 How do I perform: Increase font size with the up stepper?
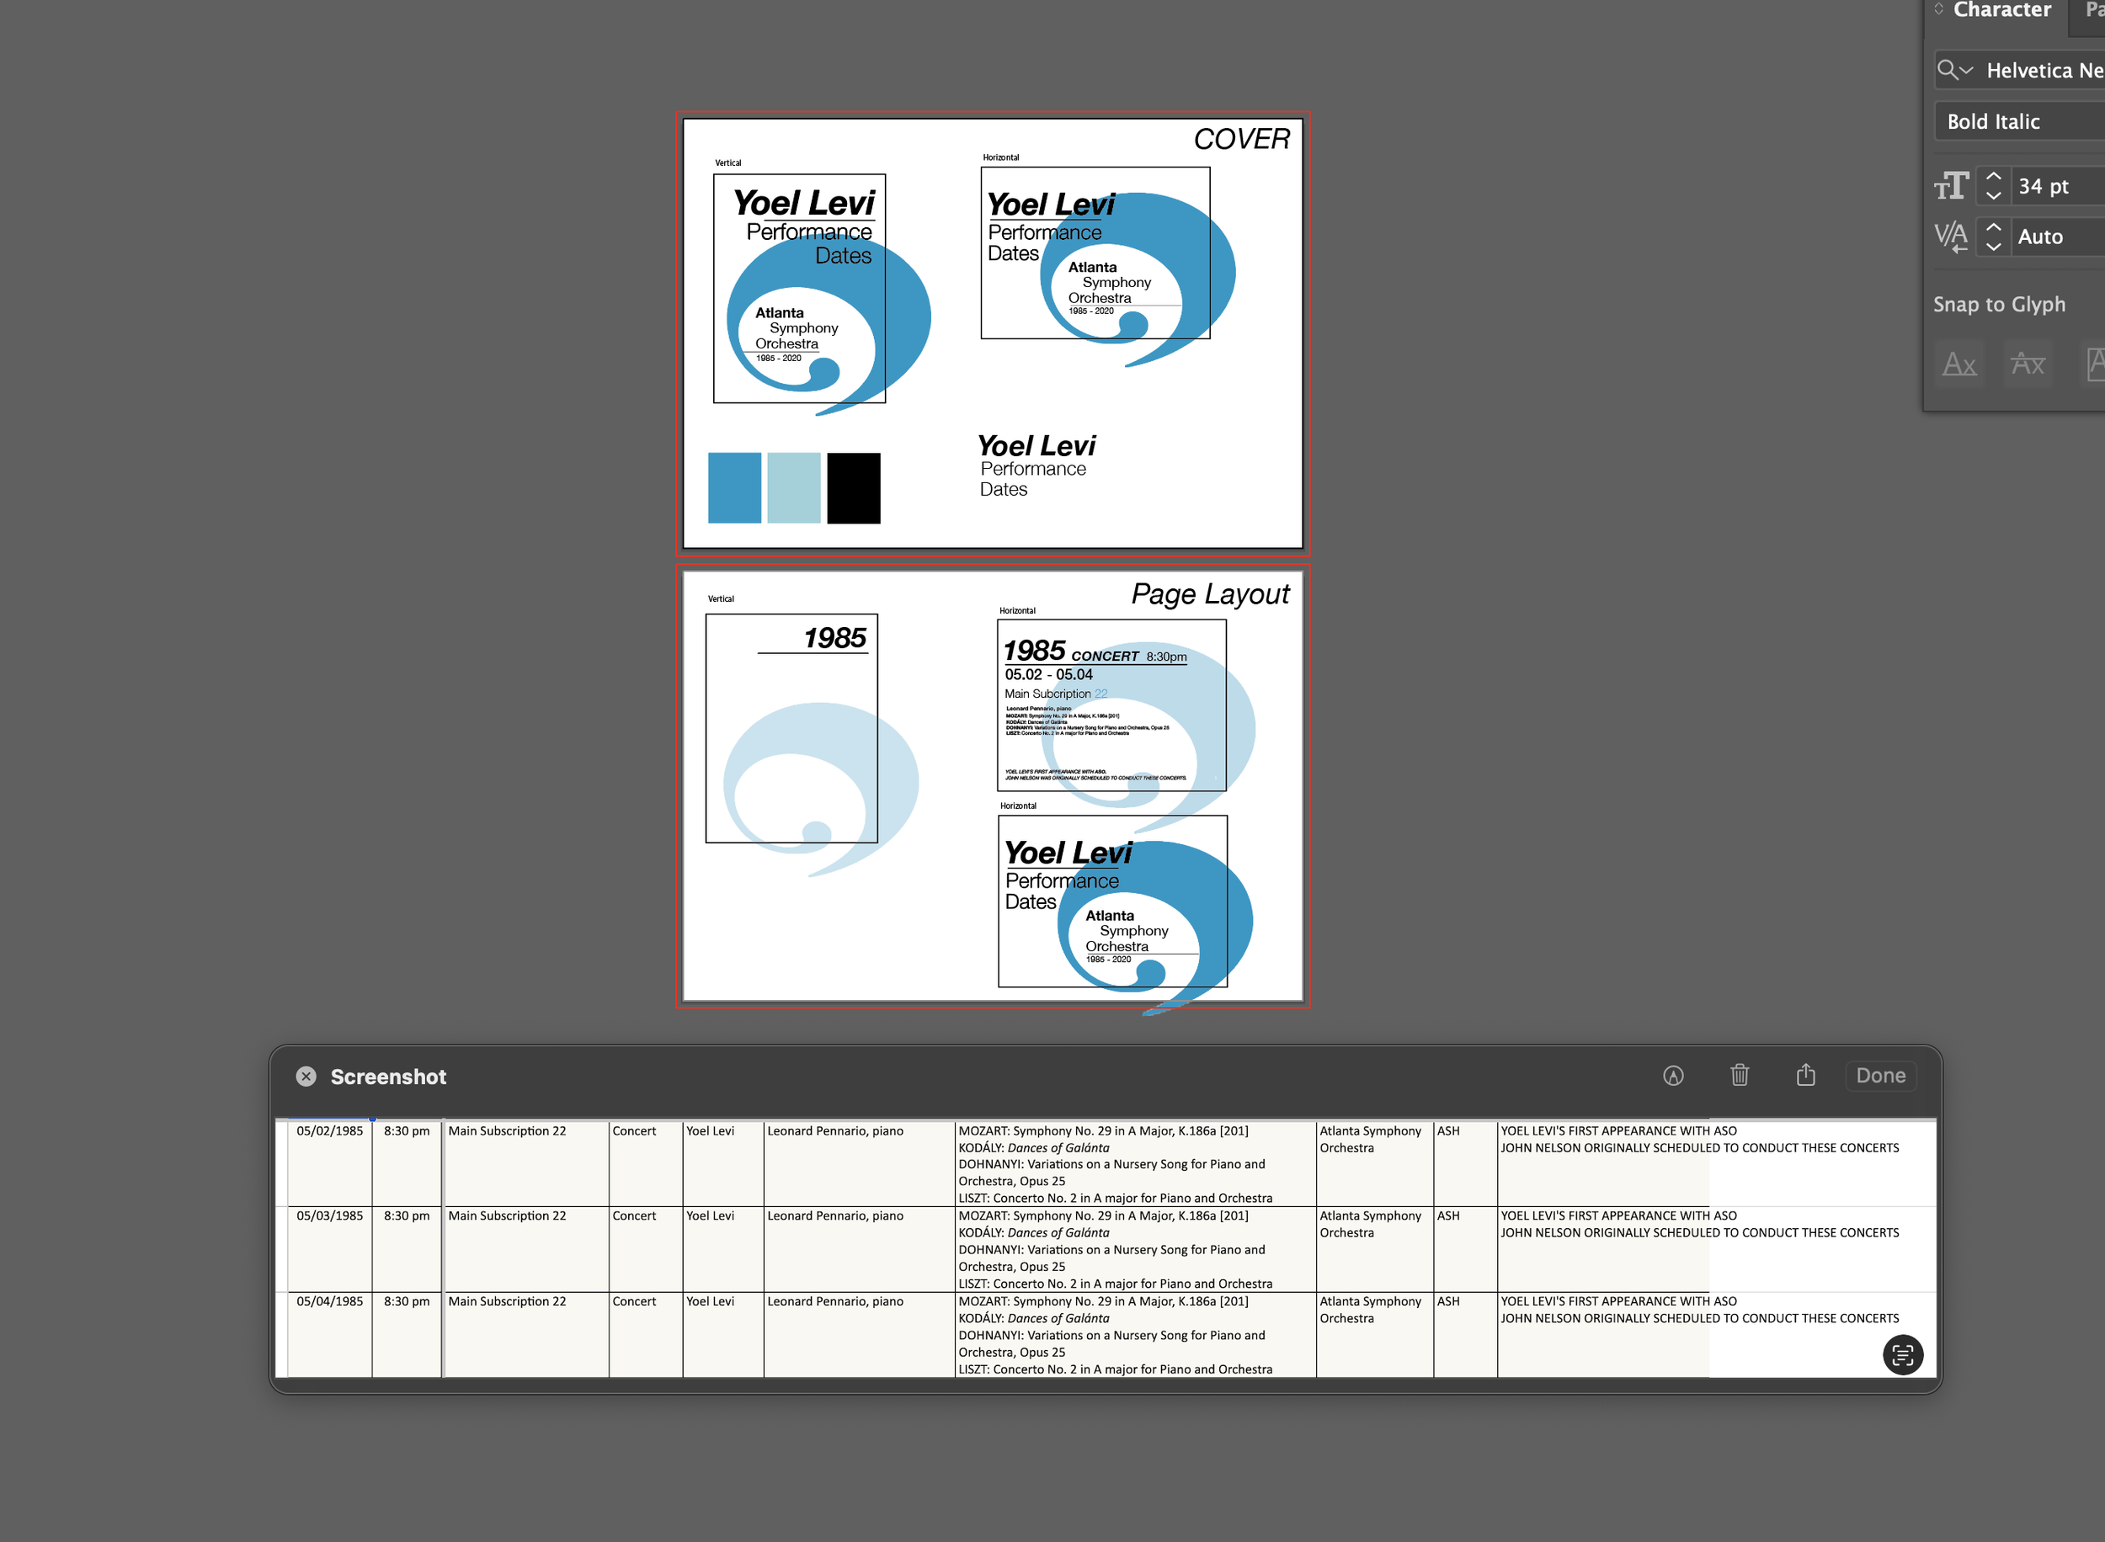point(1993,177)
